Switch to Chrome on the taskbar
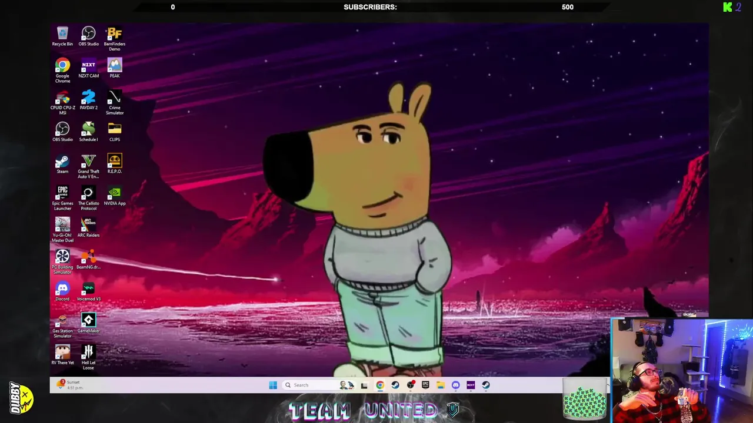Screen dimensions: 753x423 click(x=380, y=385)
